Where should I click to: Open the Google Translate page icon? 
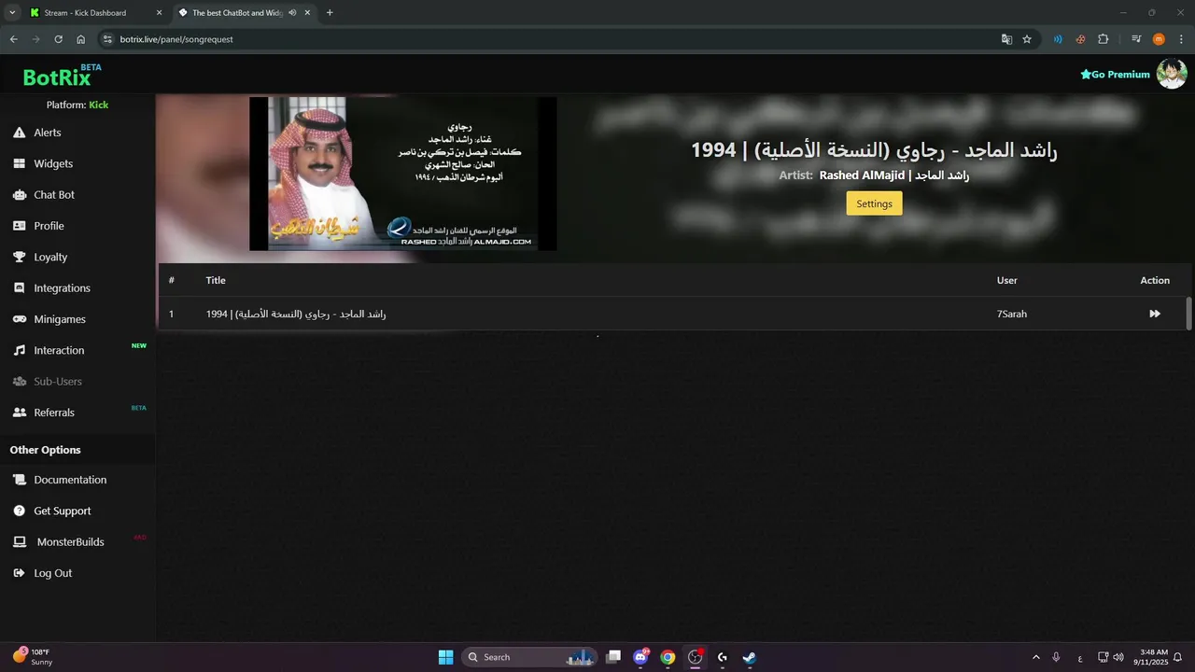click(1006, 39)
